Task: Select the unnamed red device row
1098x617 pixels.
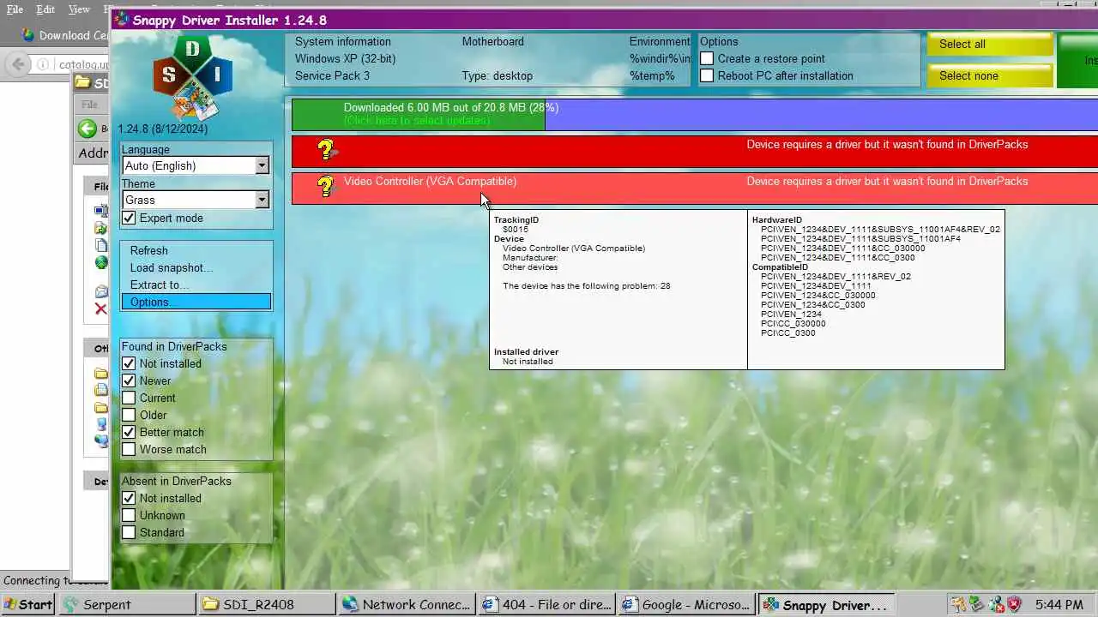Action: point(695,151)
